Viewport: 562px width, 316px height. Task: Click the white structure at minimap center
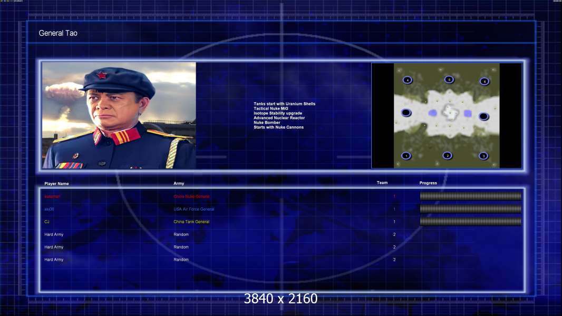[x=450, y=112]
